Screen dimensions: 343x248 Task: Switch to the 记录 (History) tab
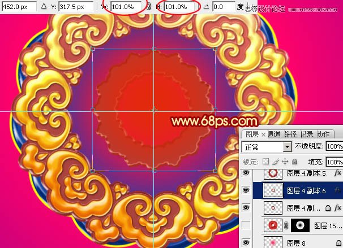[x=307, y=134]
